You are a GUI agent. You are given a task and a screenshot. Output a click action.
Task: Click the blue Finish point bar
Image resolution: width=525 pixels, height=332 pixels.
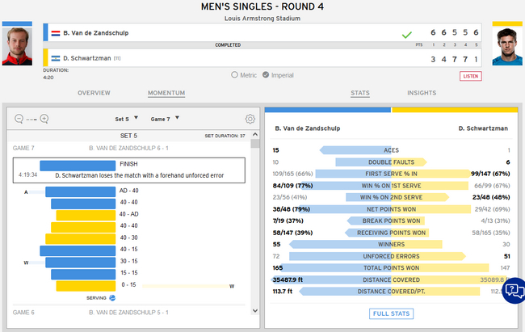coord(78,166)
